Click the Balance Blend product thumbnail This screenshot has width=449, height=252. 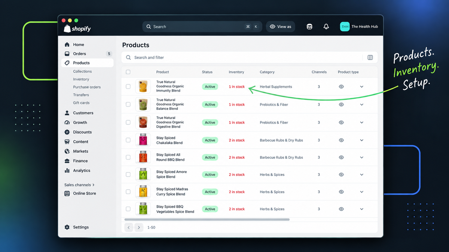coord(143,105)
